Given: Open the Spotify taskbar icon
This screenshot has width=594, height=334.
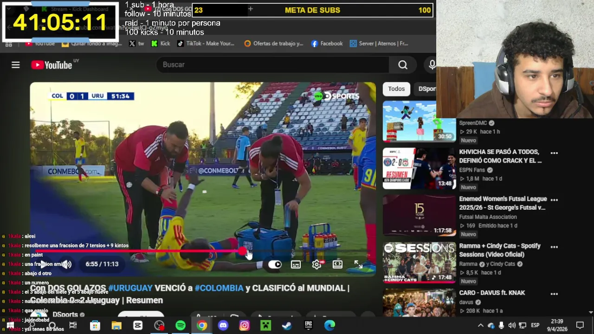Looking at the screenshot, I should pos(181,326).
